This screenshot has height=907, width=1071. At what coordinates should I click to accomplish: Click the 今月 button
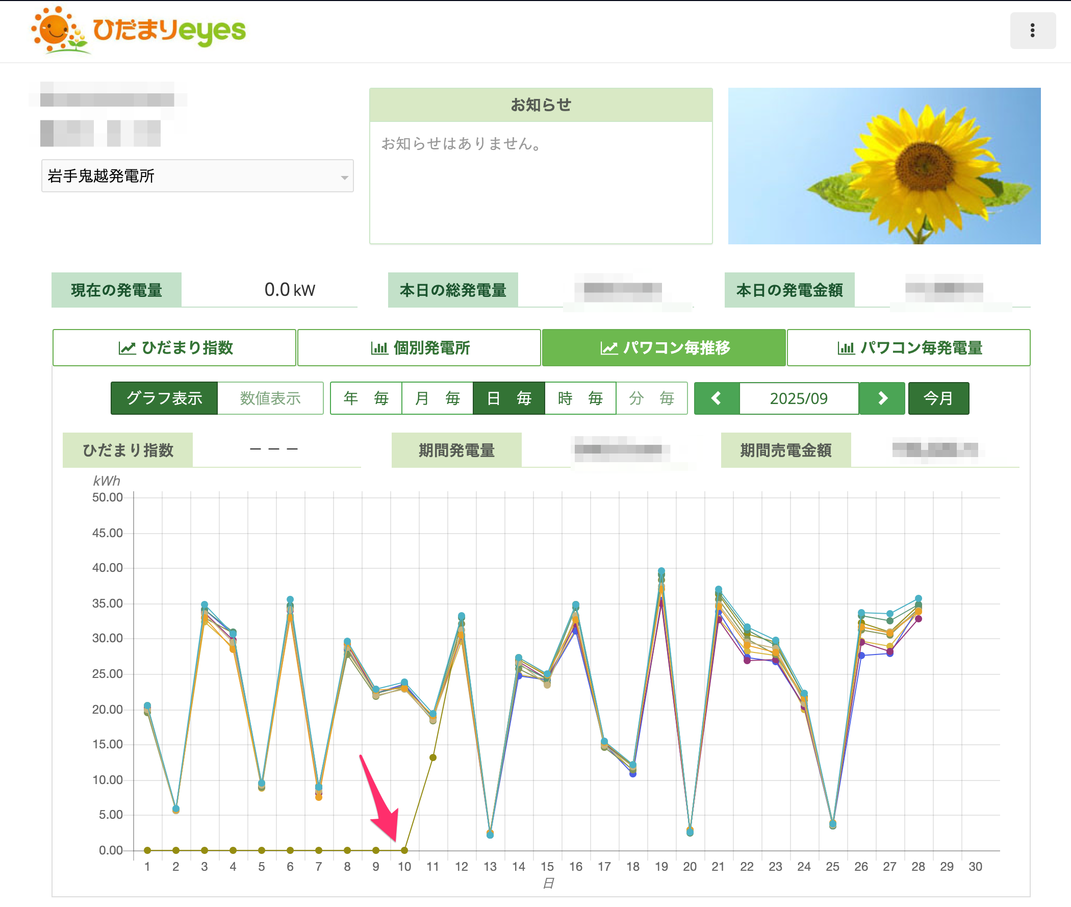click(938, 398)
